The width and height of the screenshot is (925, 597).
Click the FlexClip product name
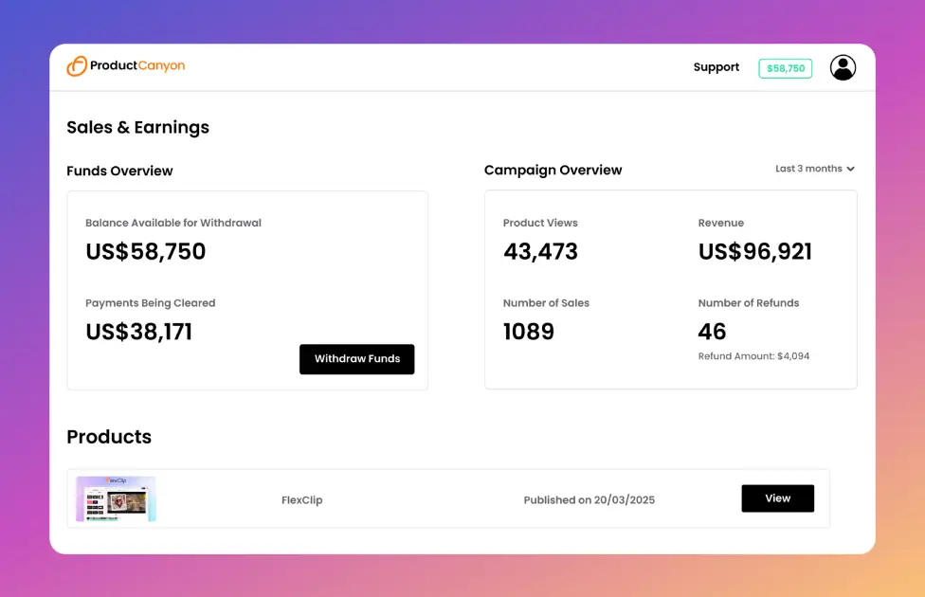(x=301, y=499)
